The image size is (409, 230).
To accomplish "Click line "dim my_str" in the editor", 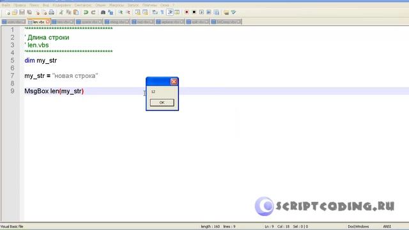I will (x=40, y=61).
